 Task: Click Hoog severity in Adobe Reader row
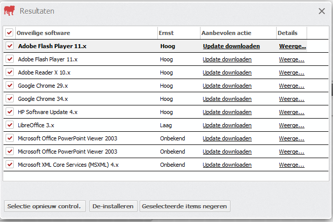(166, 72)
